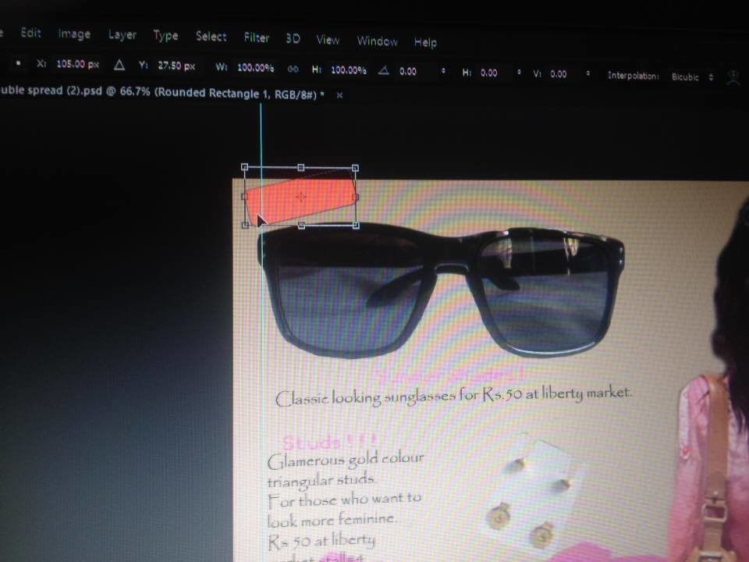Image resolution: width=749 pixels, height=562 pixels.
Task: Open the Edit menu
Action: pyautogui.click(x=31, y=33)
